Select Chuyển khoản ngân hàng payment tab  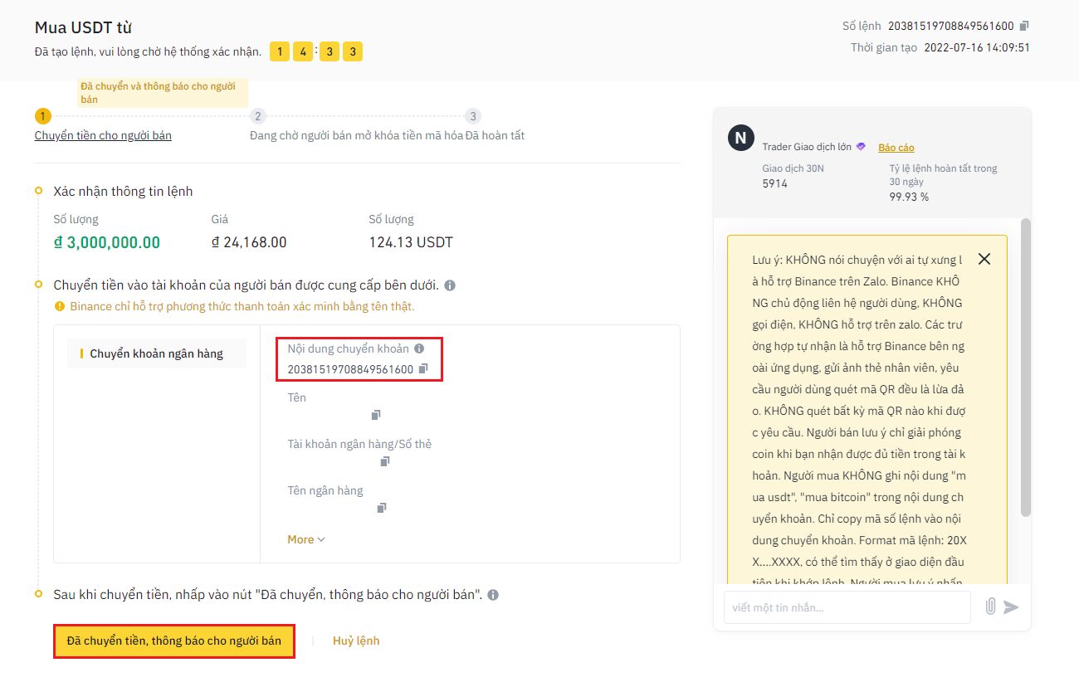click(x=157, y=353)
